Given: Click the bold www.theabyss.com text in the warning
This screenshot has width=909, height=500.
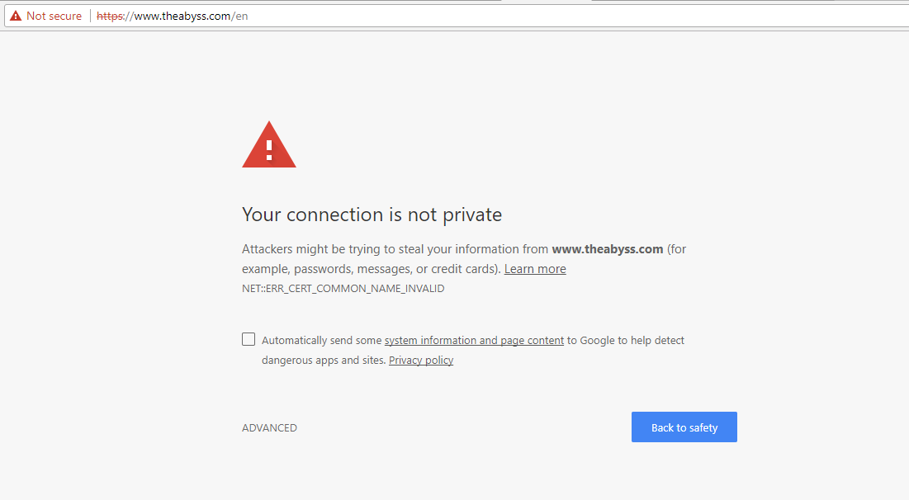Looking at the screenshot, I should [x=608, y=249].
